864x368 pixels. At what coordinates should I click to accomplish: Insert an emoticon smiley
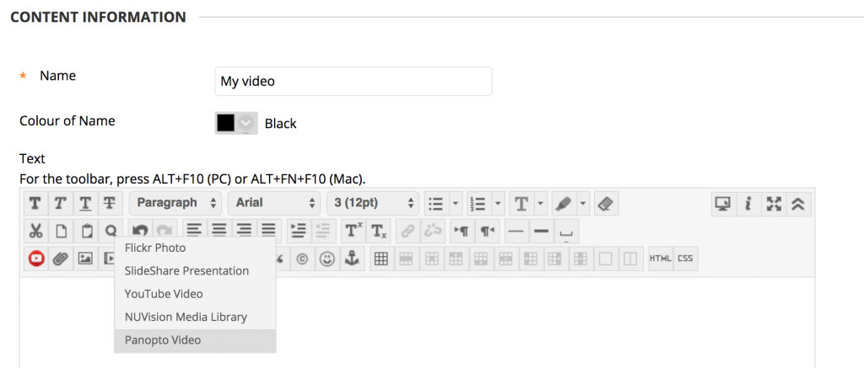pos(327,259)
